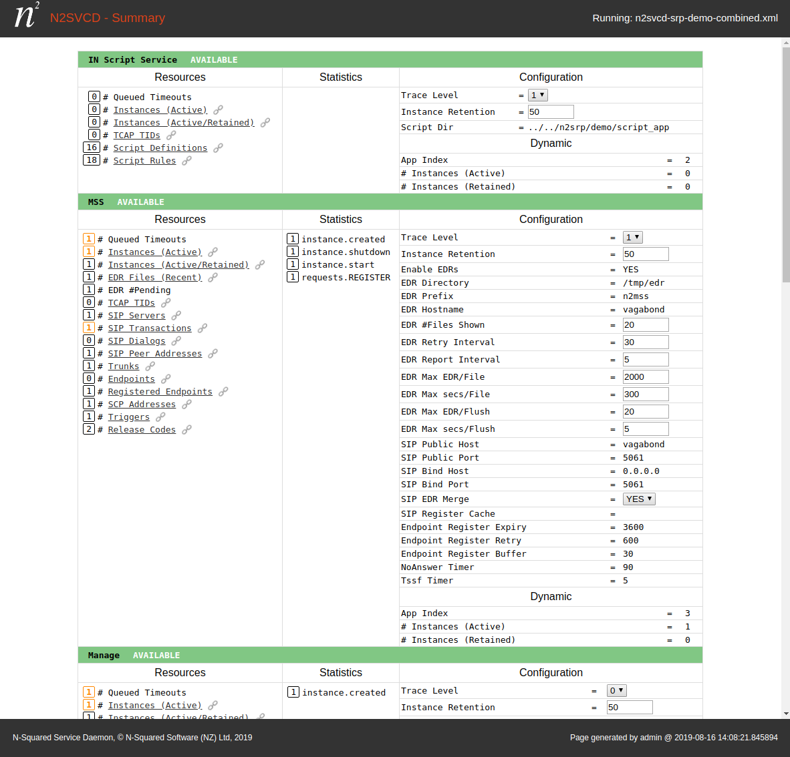Viewport: 790px width, 757px height.
Task: Click chain icon next to SIP Peer Addresses
Action: pos(213,354)
